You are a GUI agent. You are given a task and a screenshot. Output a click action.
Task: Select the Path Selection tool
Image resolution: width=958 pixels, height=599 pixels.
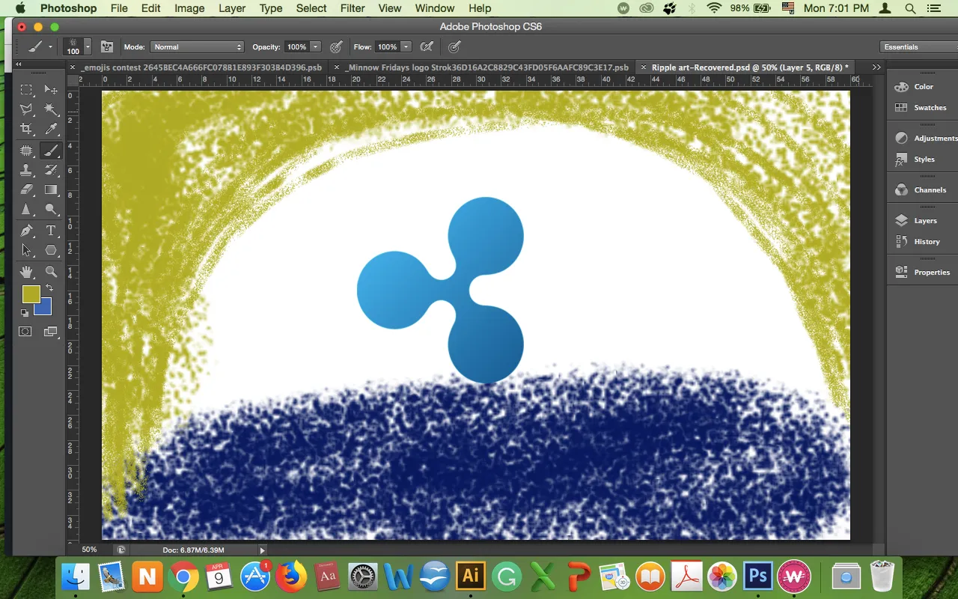26,250
